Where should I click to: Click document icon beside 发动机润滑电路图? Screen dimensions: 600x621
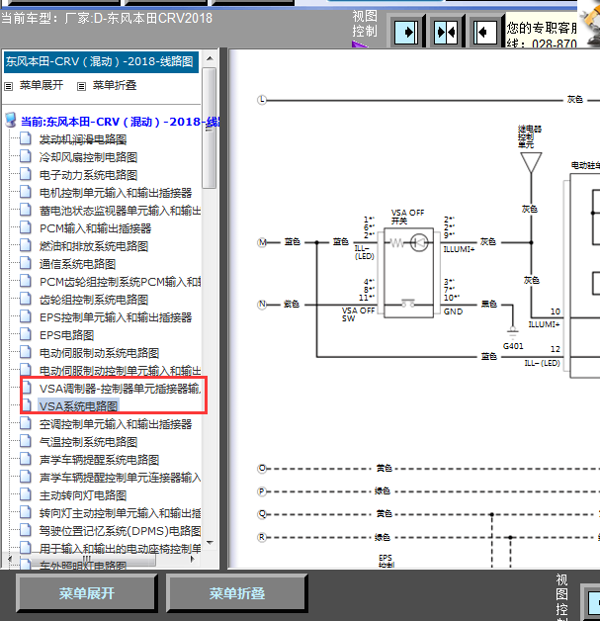[x=26, y=138]
